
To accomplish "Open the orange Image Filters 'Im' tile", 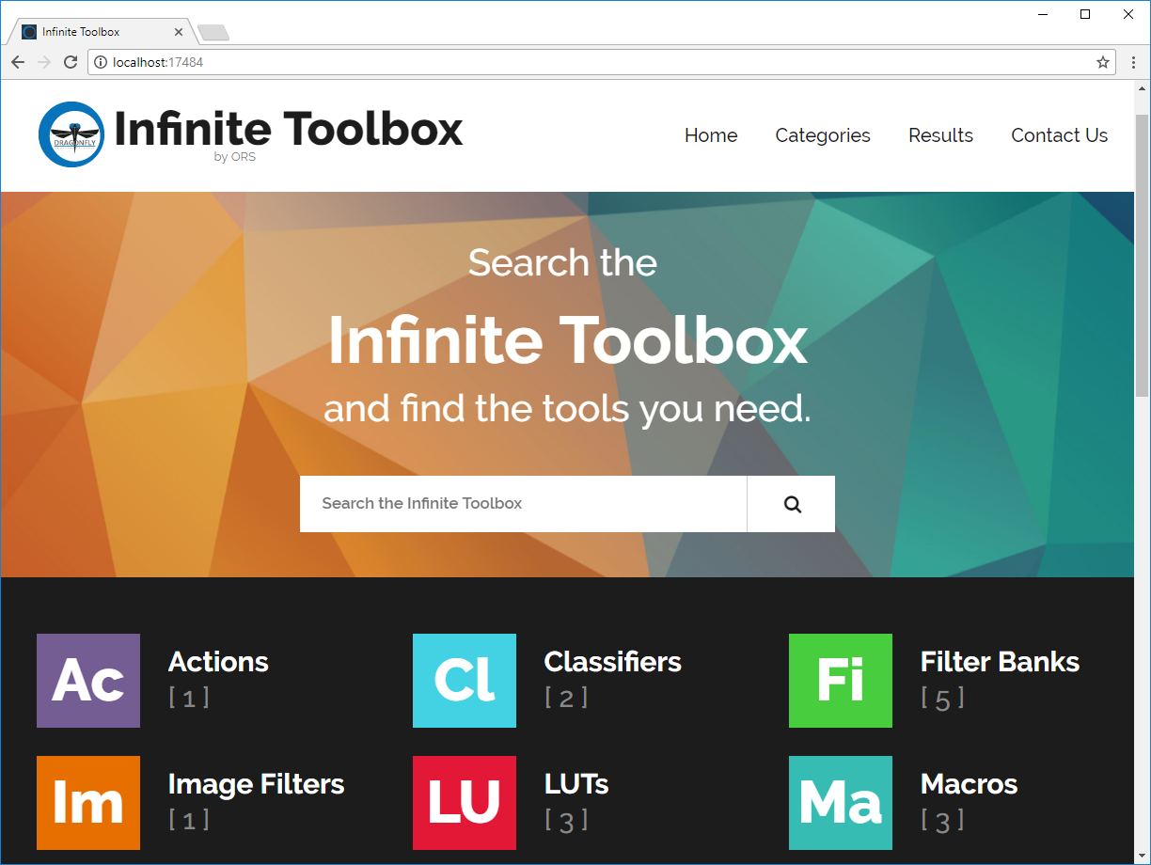I will pyautogui.click(x=88, y=803).
